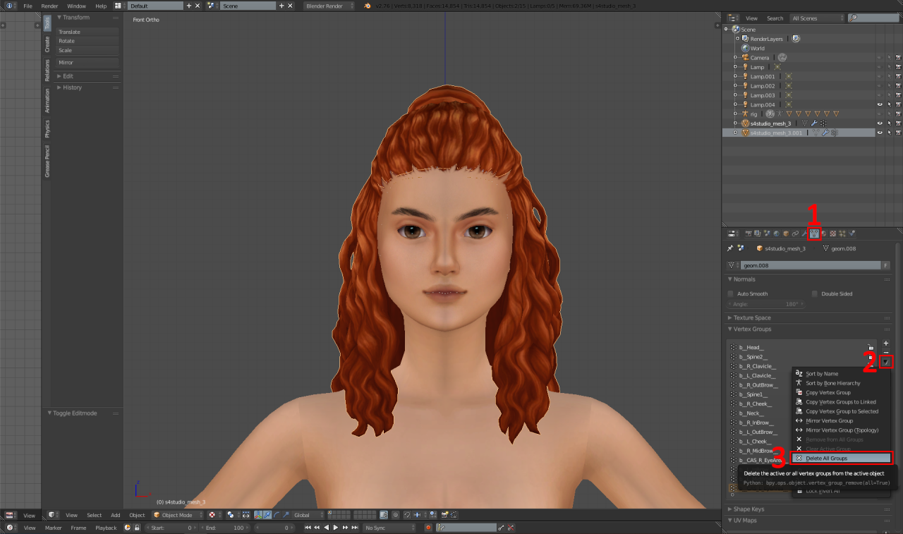Open the File menu
The width and height of the screenshot is (903, 534).
[28, 6]
